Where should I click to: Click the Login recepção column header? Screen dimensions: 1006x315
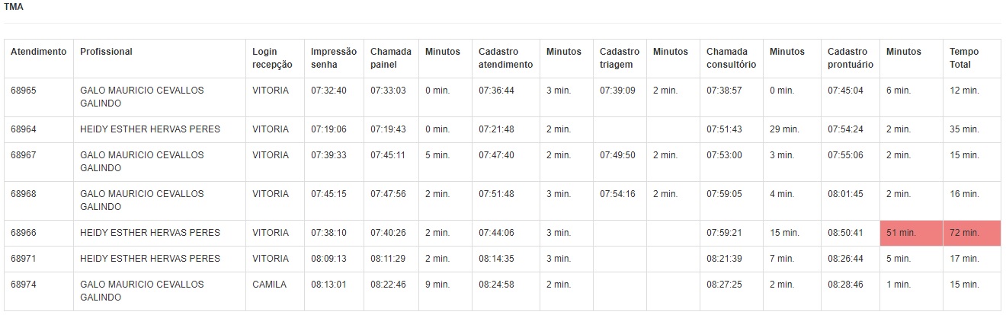272,58
